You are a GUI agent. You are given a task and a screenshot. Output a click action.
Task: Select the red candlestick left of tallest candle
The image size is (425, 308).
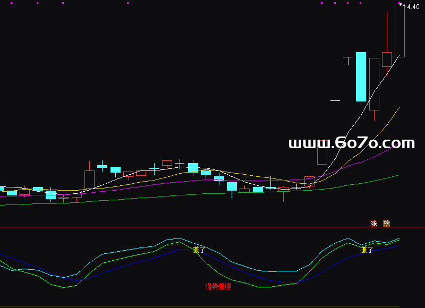point(387,59)
